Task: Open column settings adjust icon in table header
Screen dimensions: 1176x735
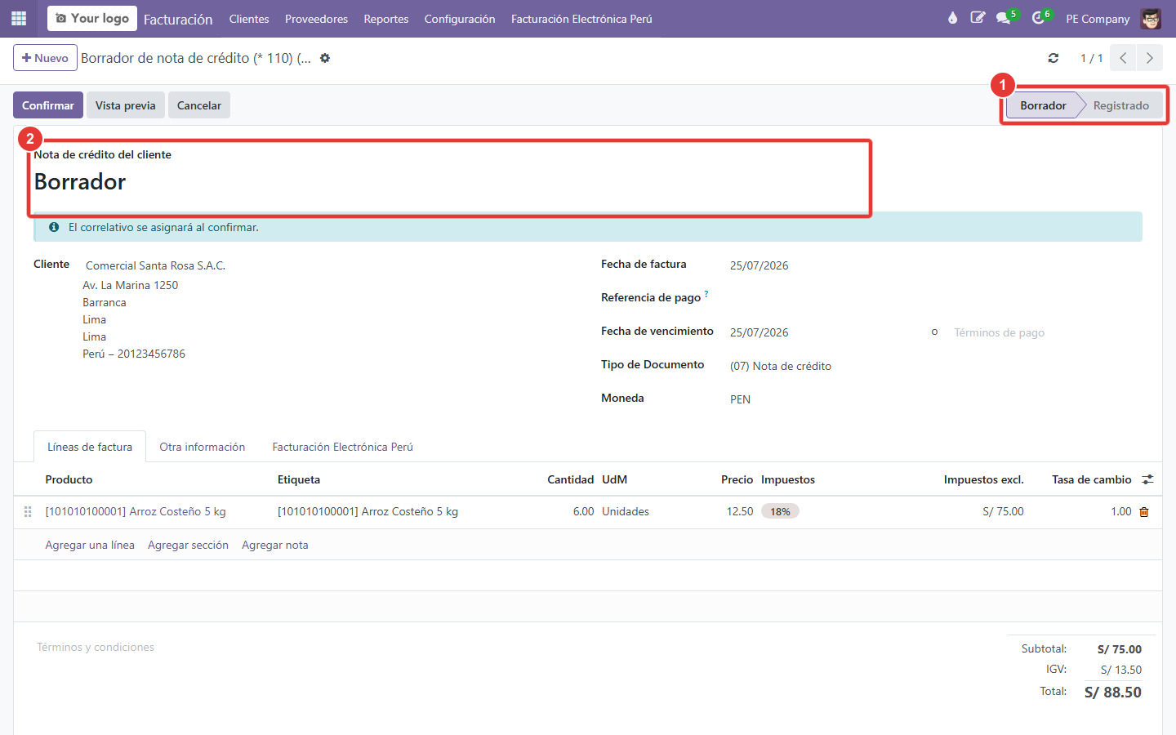Action: (x=1147, y=479)
